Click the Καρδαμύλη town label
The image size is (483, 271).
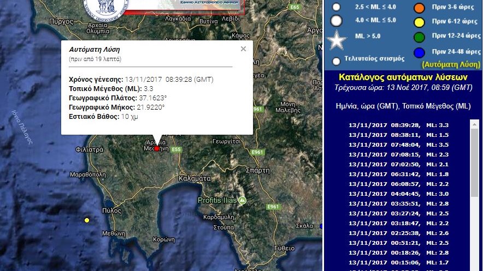(x=219, y=217)
